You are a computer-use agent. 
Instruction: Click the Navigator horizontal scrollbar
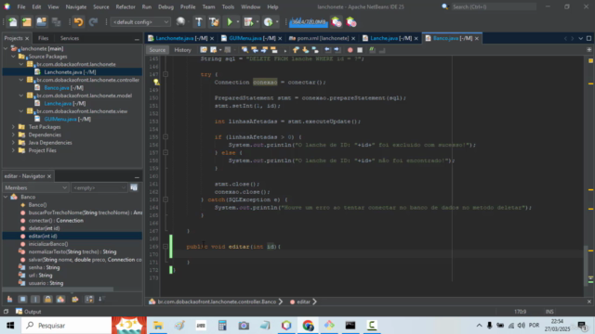point(58,289)
